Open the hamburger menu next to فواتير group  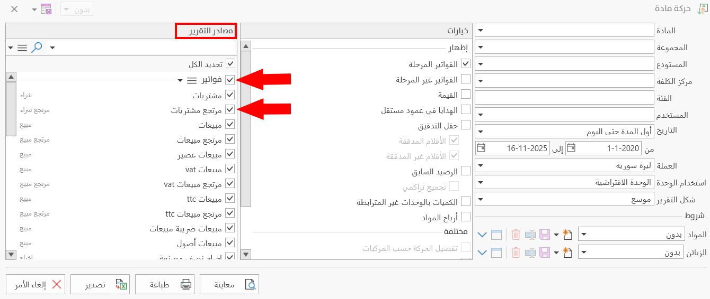[192, 80]
